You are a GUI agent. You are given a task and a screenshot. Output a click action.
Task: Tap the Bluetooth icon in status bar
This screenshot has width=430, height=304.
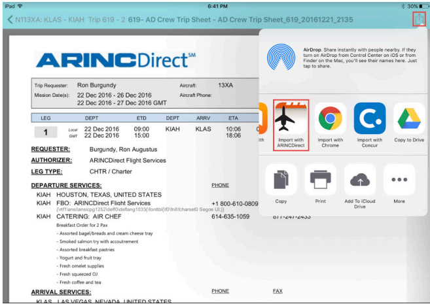pyautogui.click(x=403, y=6)
